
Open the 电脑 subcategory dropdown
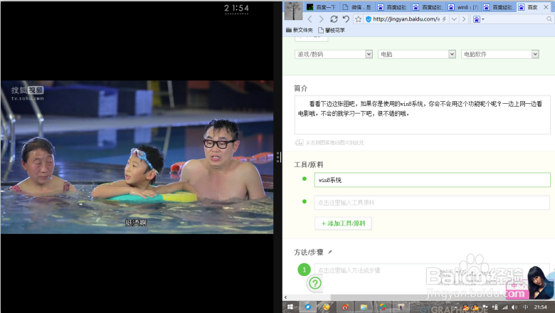coord(416,54)
